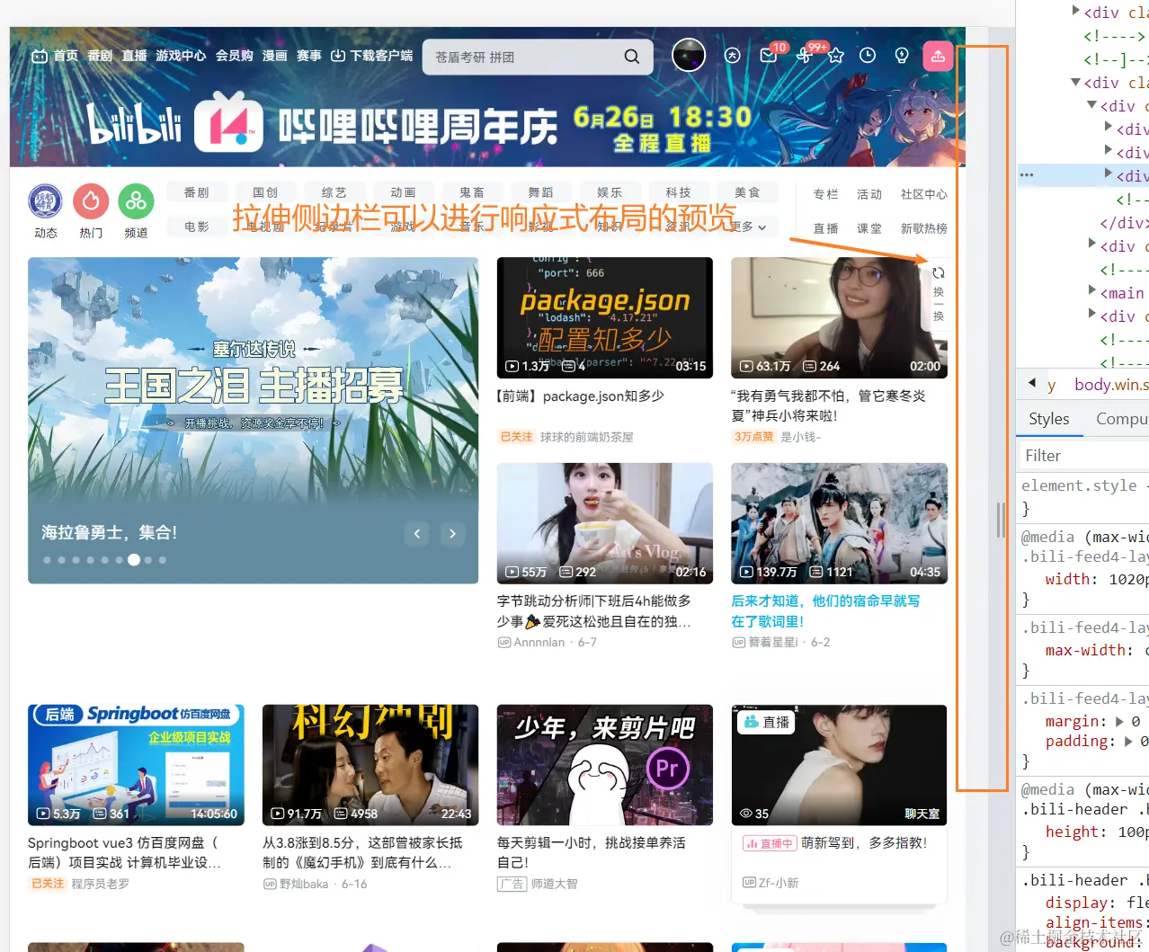Image resolution: width=1149 pixels, height=952 pixels.
Task: Go to next carousel slide arrow
Action: (452, 534)
